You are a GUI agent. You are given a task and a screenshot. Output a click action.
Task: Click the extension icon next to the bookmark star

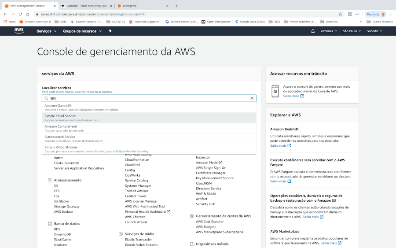(x=349, y=14)
